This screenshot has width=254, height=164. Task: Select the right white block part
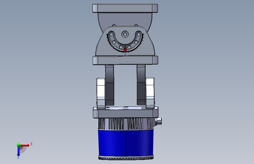click(x=150, y=93)
